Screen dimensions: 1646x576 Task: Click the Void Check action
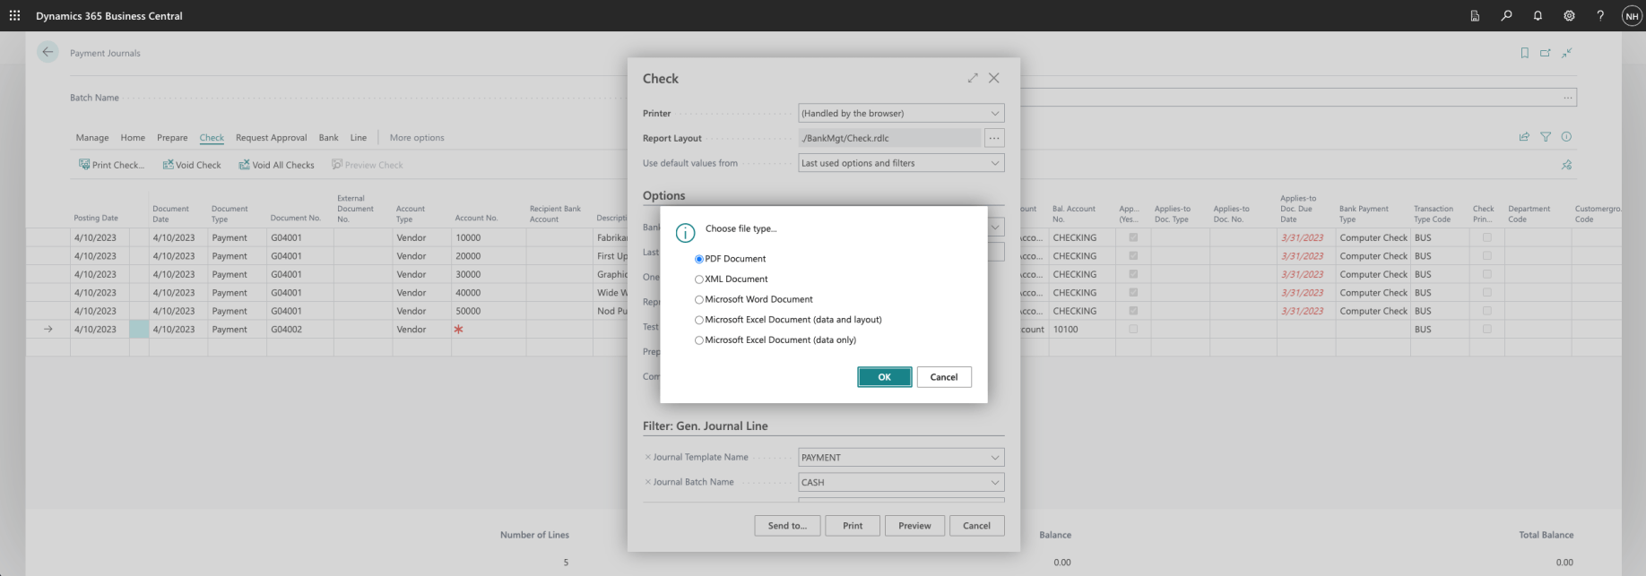tap(192, 165)
